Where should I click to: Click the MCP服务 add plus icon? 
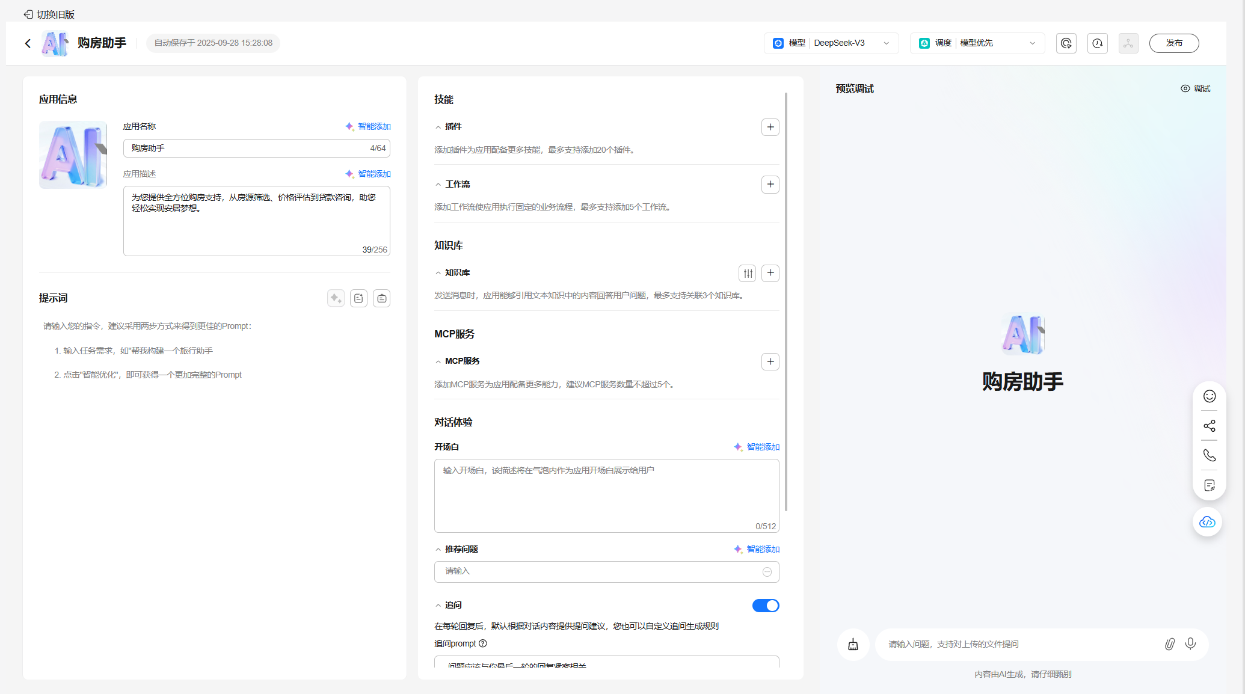[x=770, y=361]
